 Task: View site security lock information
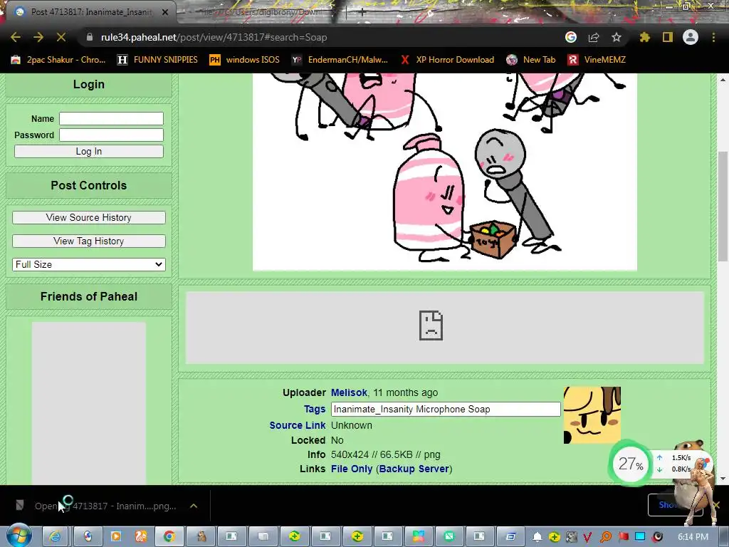pyautogui.click(x=90, y=37)
